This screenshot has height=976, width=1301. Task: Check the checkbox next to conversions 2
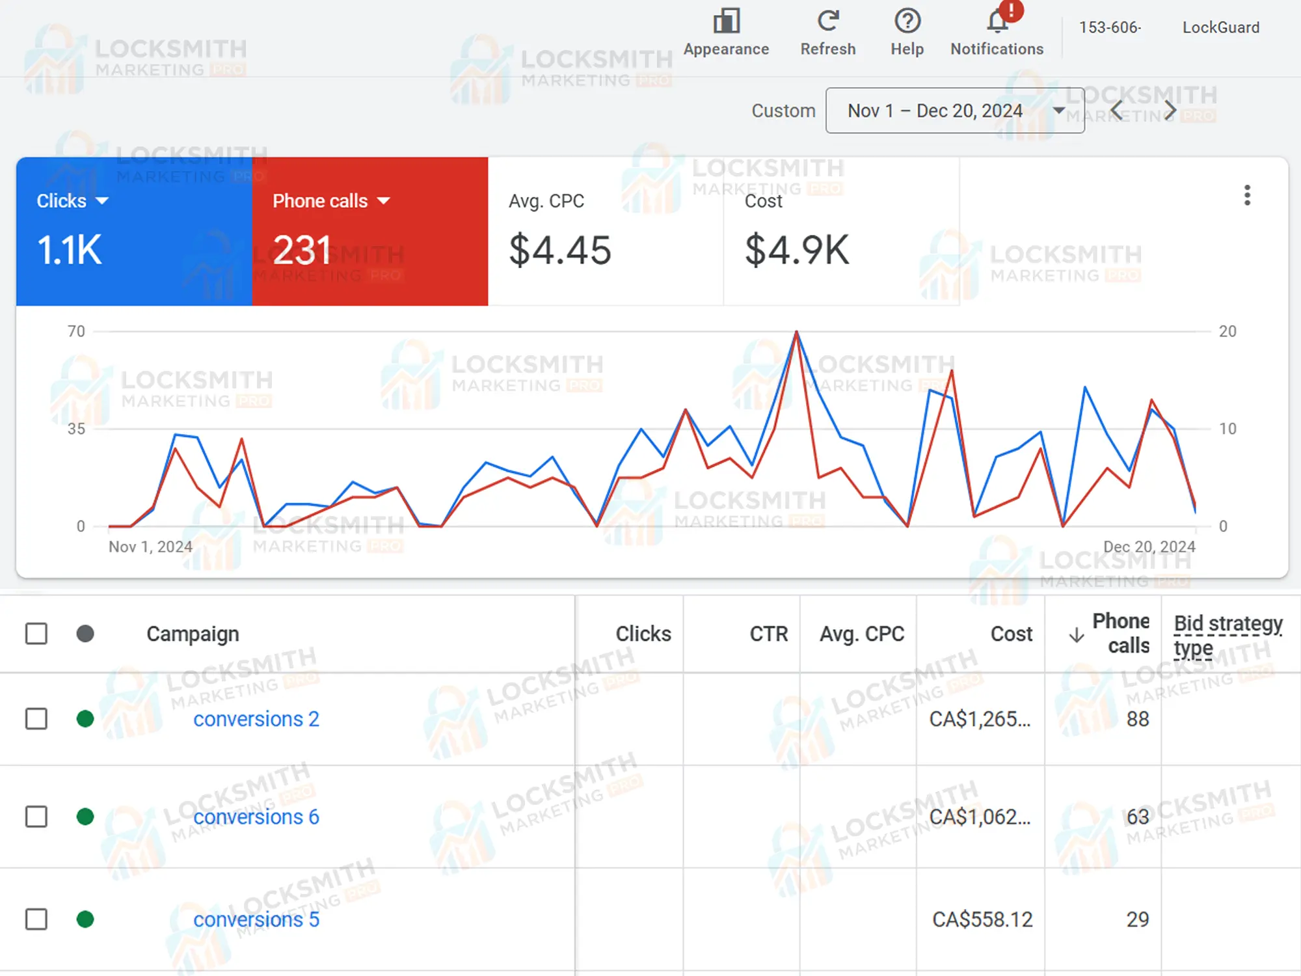point(36,719)
